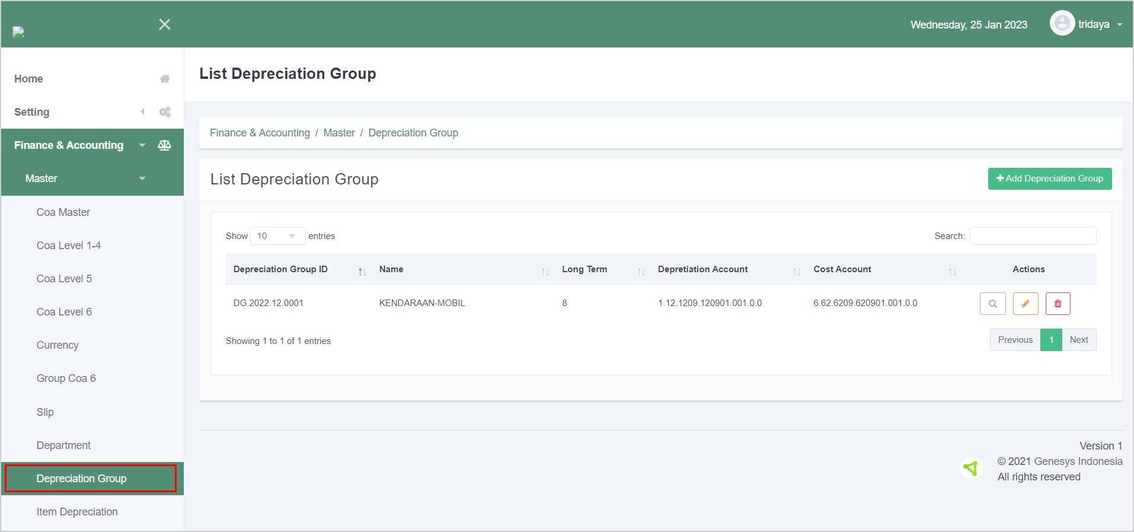Collapse the Master submenu in the sidebar
This screenshot has height=532, width=1134.
[142, 179]
